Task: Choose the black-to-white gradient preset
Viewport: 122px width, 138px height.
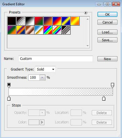Action: tap(30, 21)
